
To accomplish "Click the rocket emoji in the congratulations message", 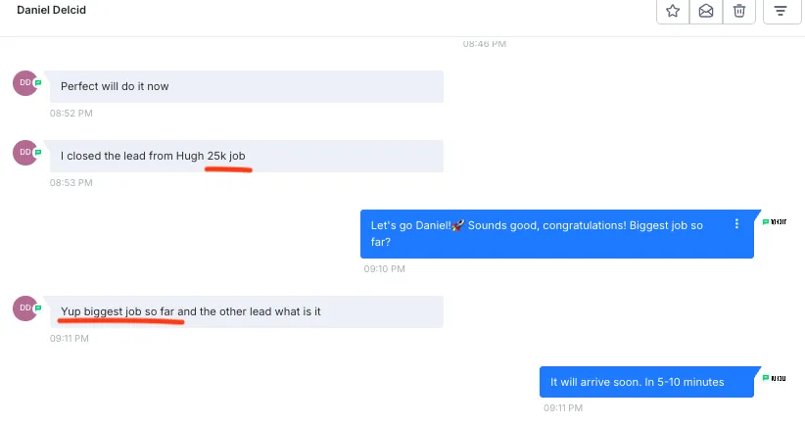I will coord(458,225).
